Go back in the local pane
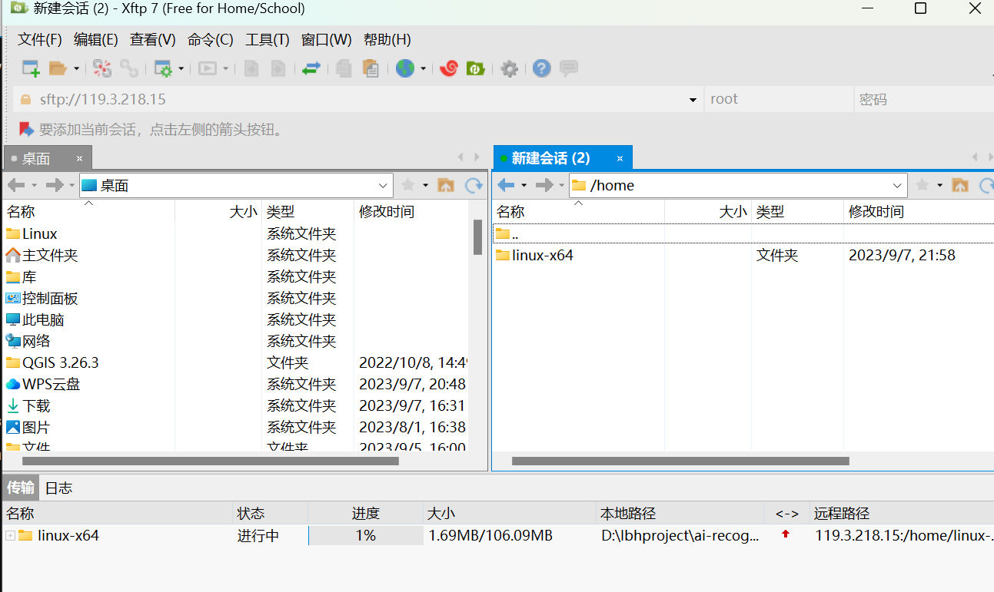The height and width of the screenshot is (592, 994). pos(16,185)
